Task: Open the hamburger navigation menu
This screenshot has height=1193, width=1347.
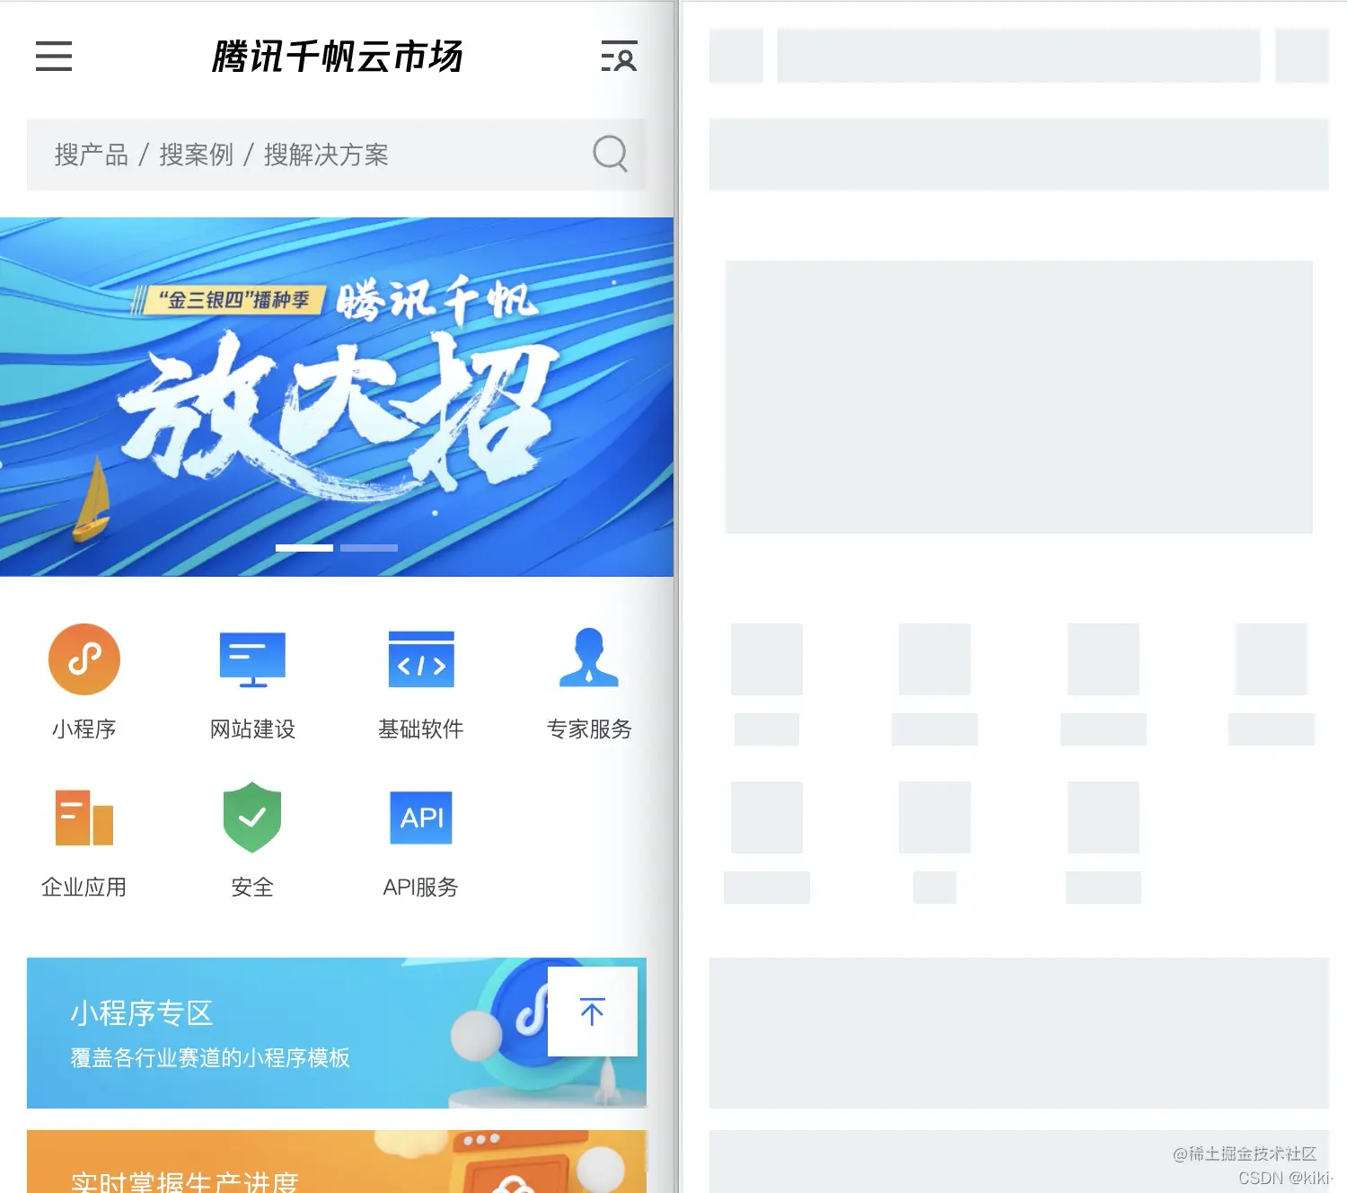Action: (53, 57)
